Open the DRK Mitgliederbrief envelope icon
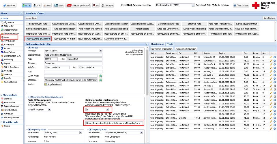277x144 pixels. [69, 5]
